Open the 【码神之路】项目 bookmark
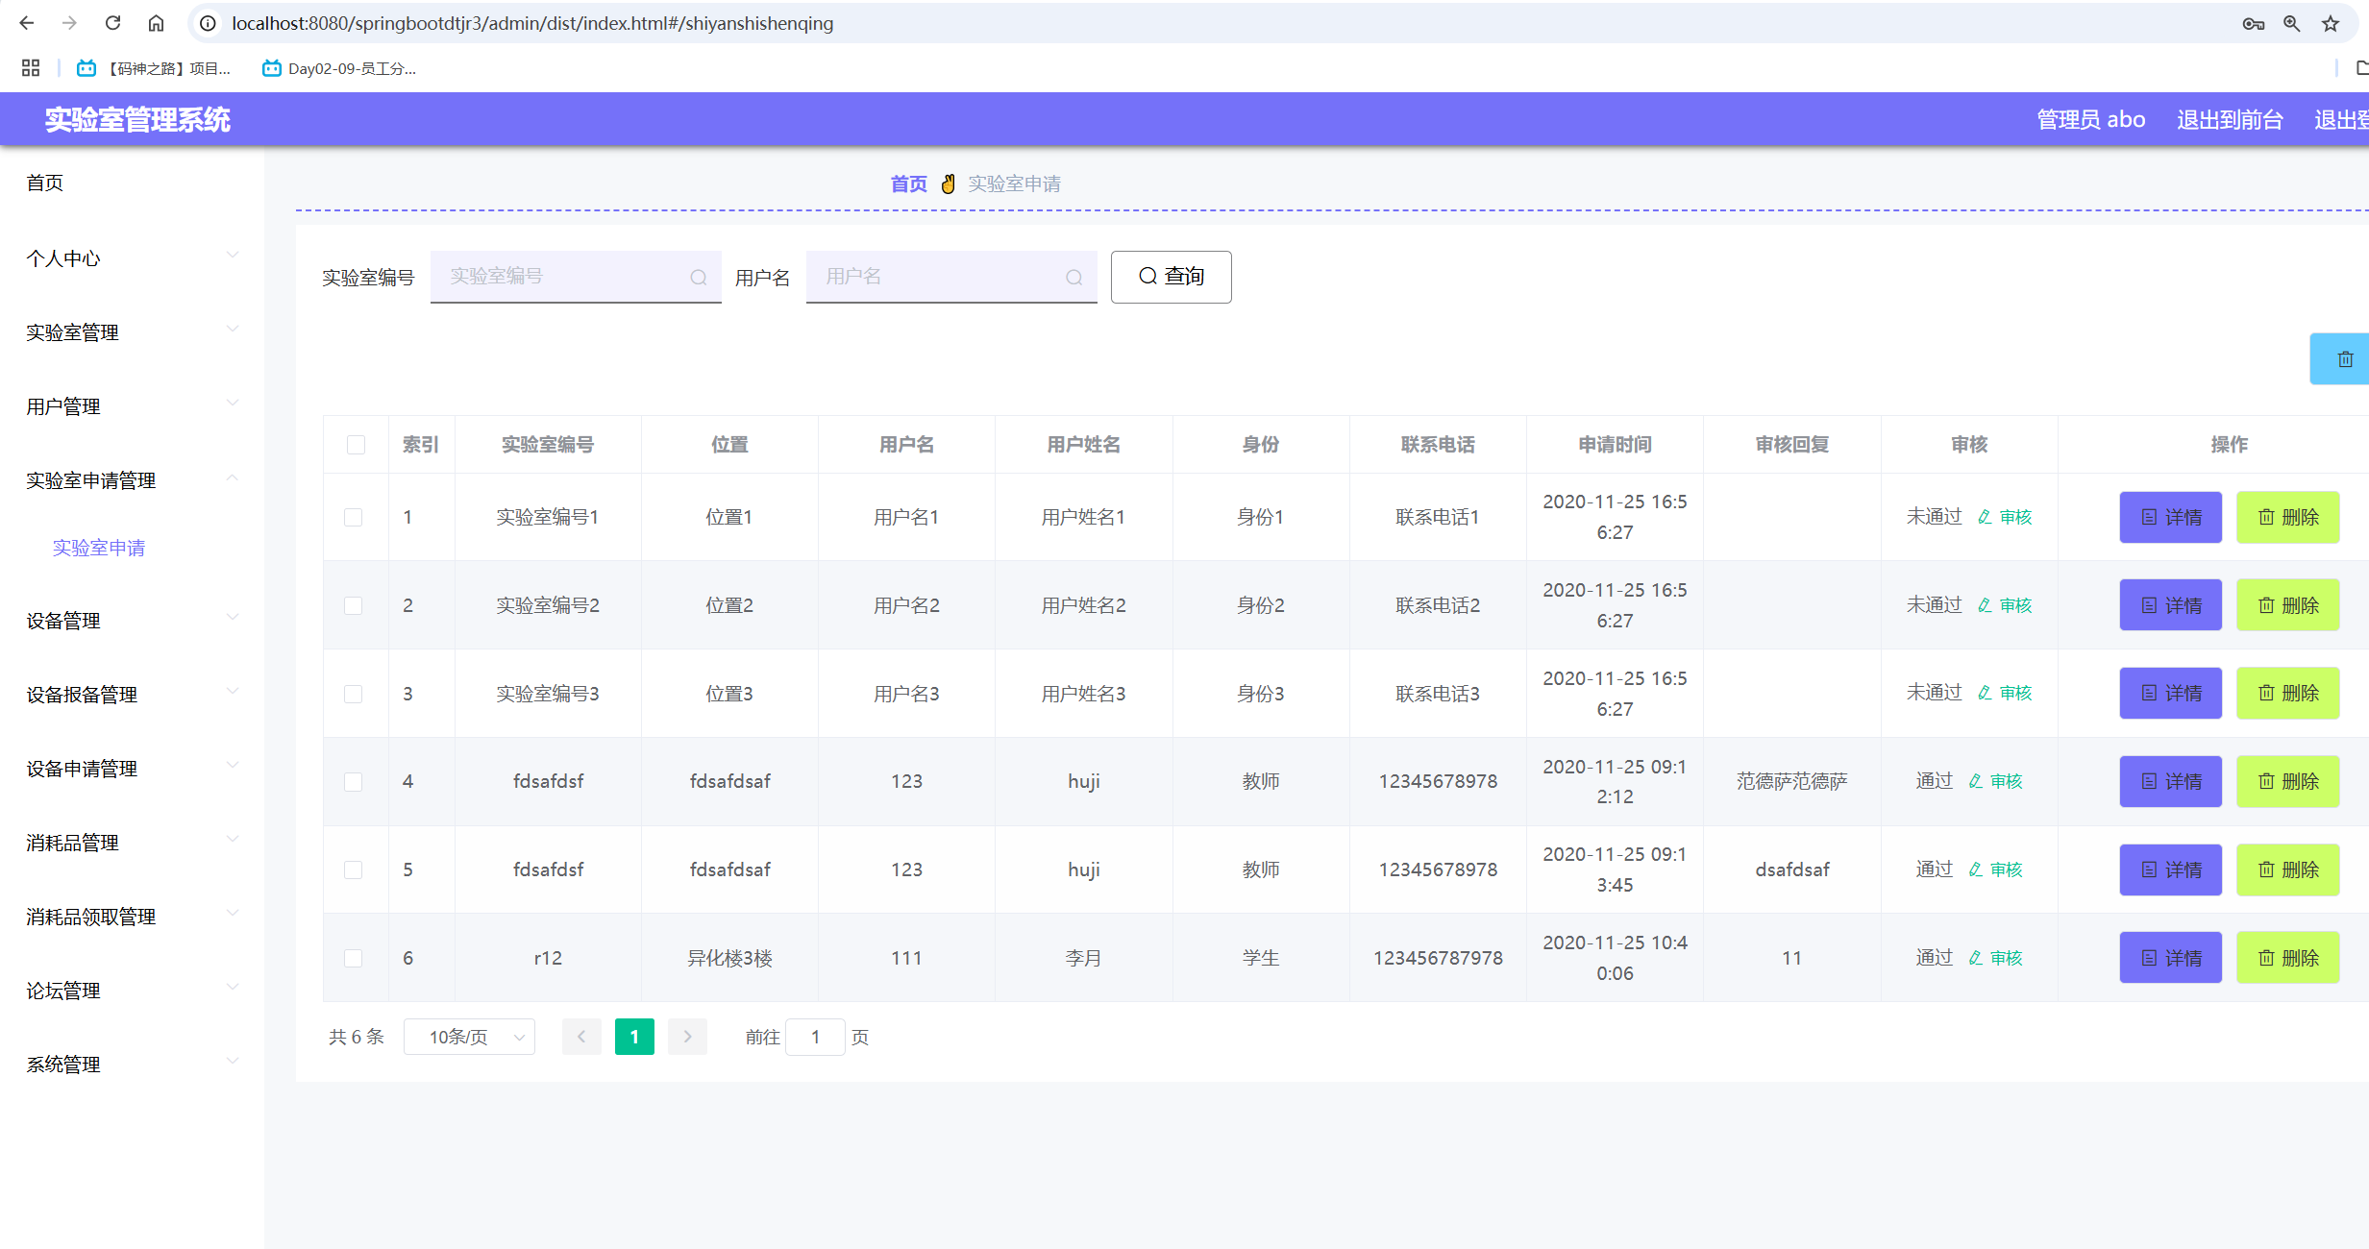 click(155, 68)
